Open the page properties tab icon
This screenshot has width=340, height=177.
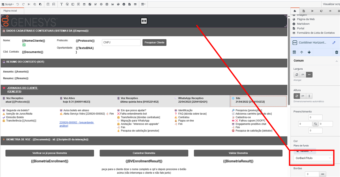tap(303, 11)
